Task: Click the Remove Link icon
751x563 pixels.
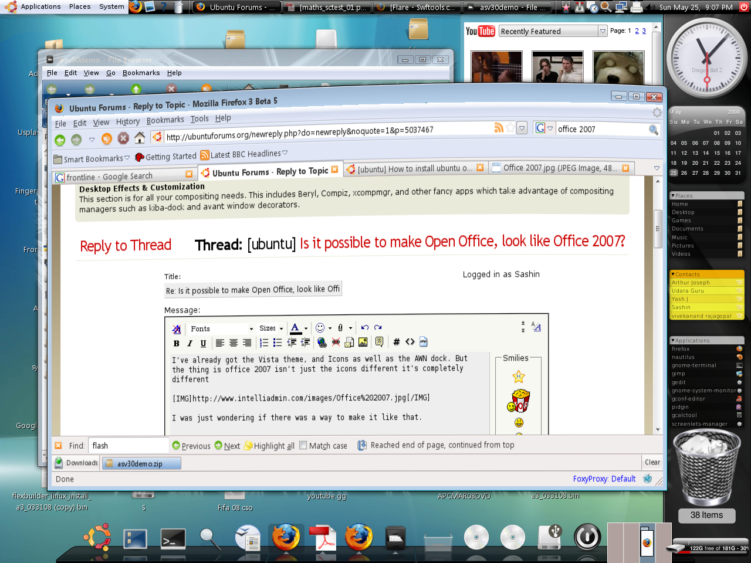Action: point(336,342)
